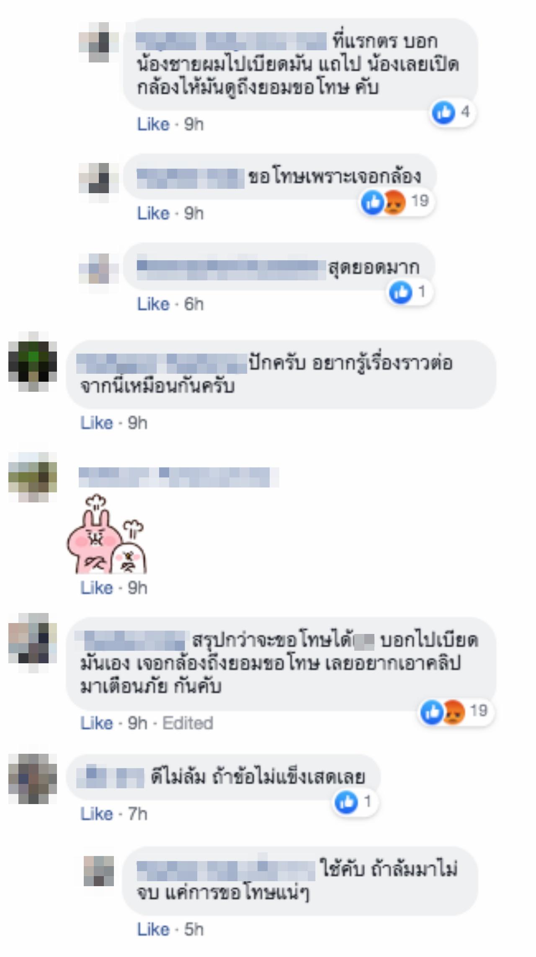
Task: Open the avatar next to the sticker comment
Action: tap(33, 477)
